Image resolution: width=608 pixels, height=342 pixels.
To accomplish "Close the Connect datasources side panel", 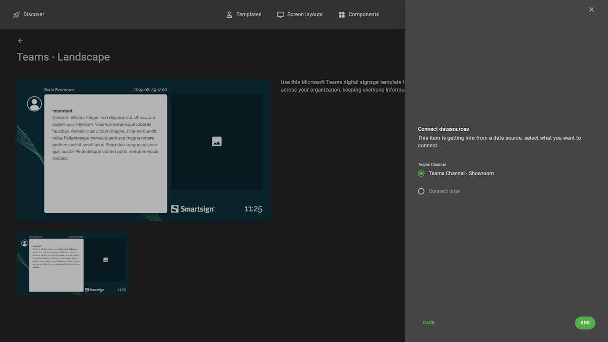I will pos(591,9).
